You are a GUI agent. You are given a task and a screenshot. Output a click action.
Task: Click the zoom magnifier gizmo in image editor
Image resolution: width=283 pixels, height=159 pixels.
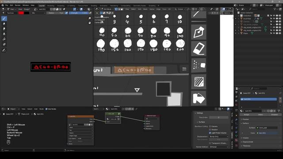[x=89, y=18]
